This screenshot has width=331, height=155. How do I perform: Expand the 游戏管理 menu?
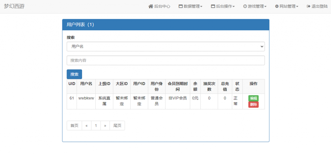click(255, 6)
